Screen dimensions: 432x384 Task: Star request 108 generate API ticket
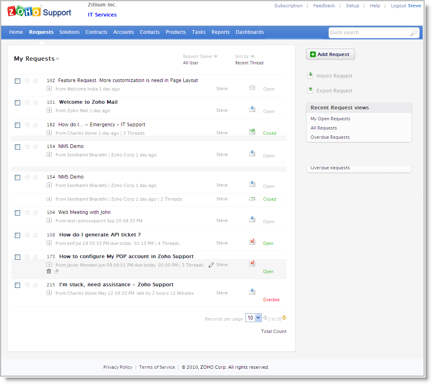pos(27,235)
